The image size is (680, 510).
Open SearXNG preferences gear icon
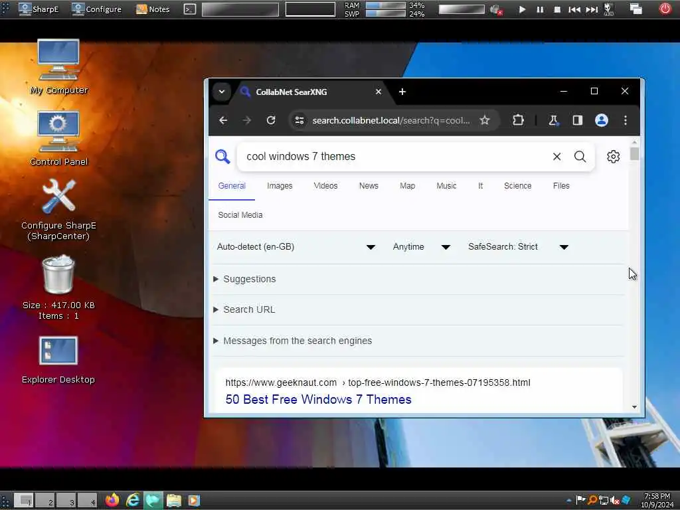(x=613, y=157)
